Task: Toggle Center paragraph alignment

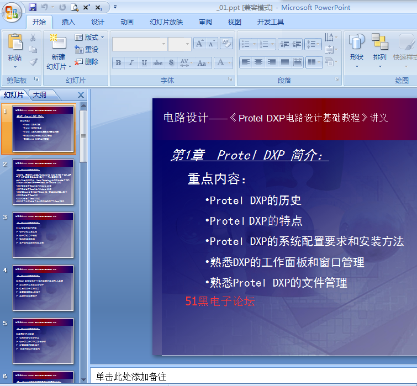Action: click(258, 63)
